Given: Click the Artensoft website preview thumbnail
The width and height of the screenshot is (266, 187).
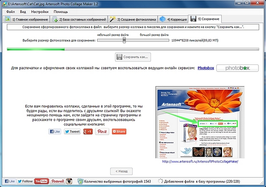Looking at the screenshot, I should pyautogui.click(x=200, y=122).
